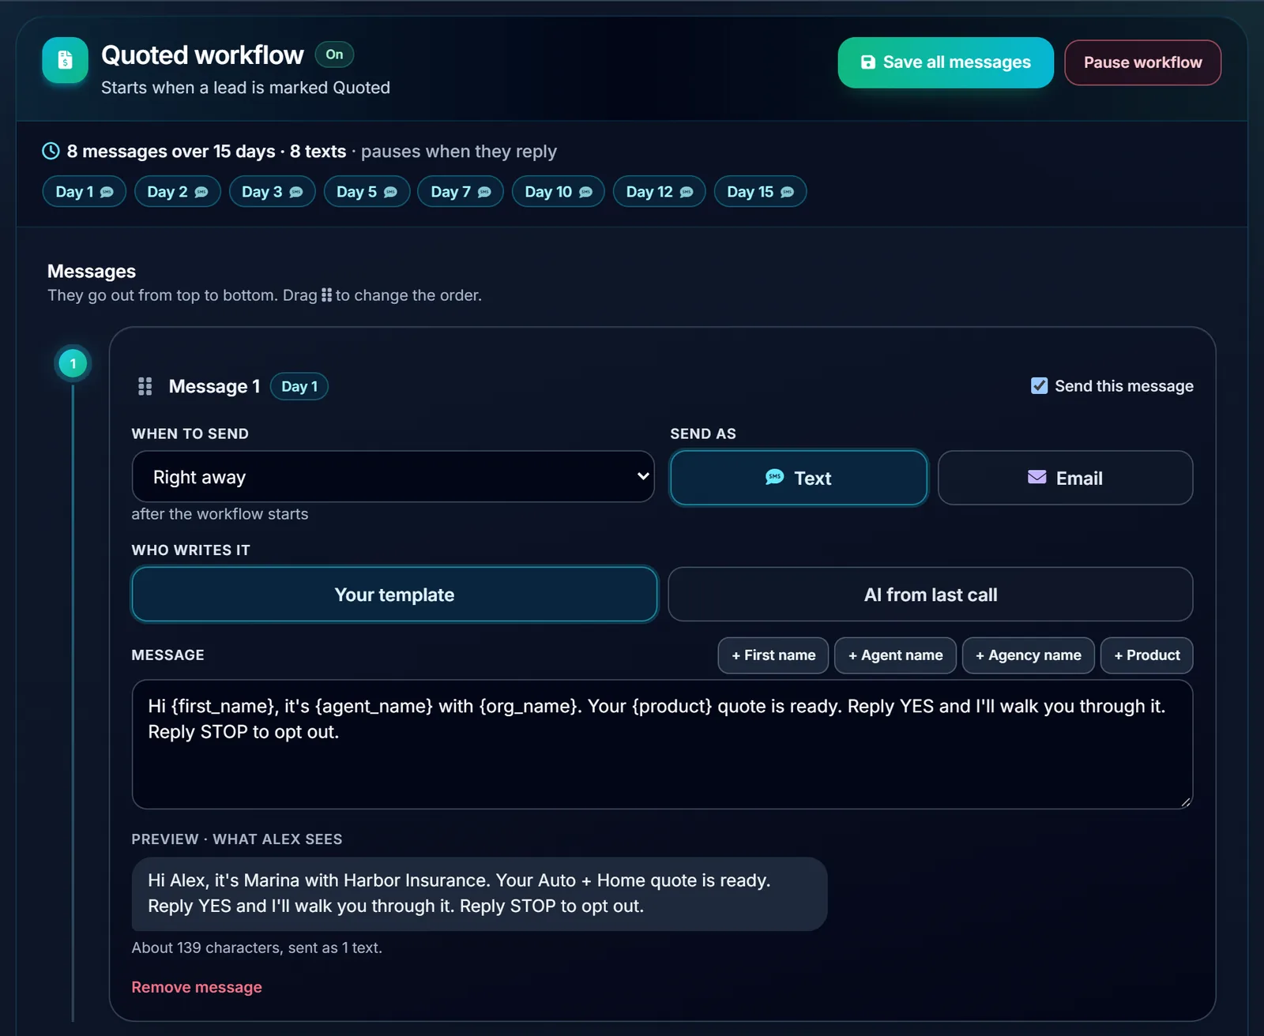Open the When to send dropdown
Screen dimensions: 1264x1036
coord(393,477)
